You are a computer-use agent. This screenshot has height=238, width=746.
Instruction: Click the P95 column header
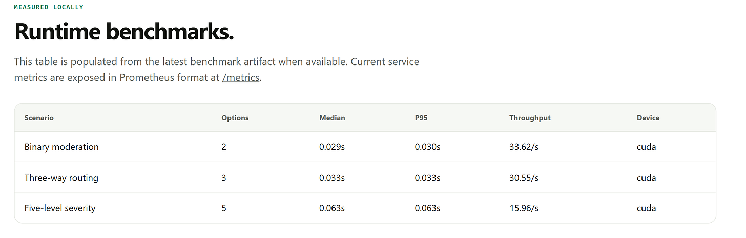(x=421, y=118)
